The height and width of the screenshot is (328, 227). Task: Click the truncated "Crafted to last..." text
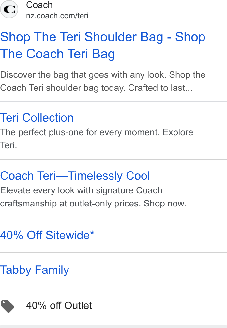click(160, 88)
